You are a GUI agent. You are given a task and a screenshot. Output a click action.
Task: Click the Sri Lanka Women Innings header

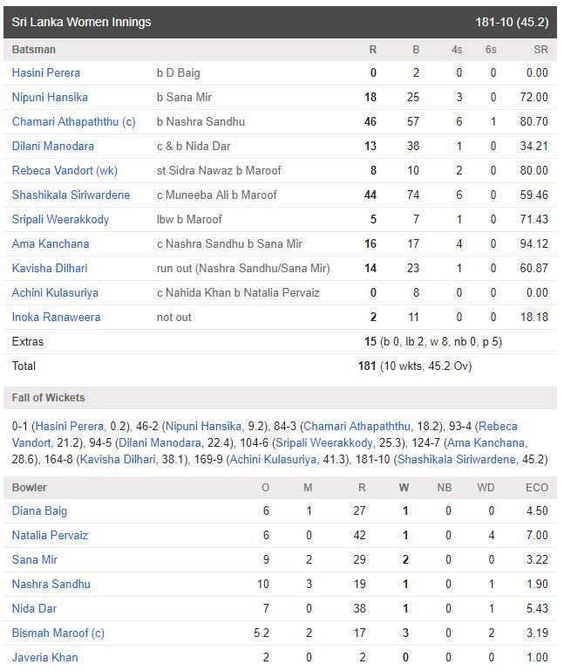point(82,22)
